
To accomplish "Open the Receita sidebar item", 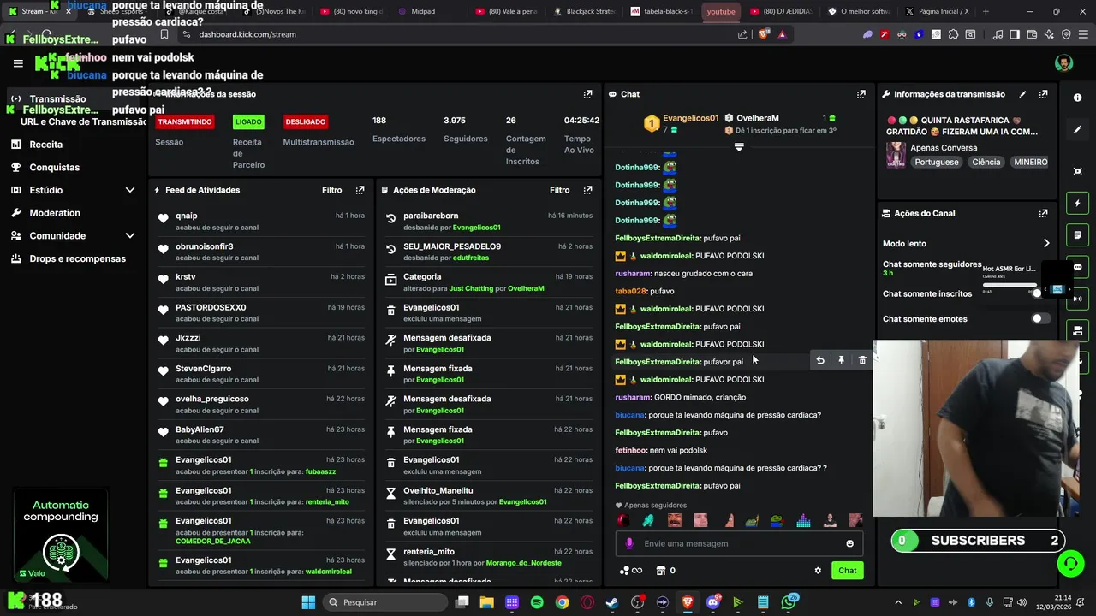I will (45, 145).
